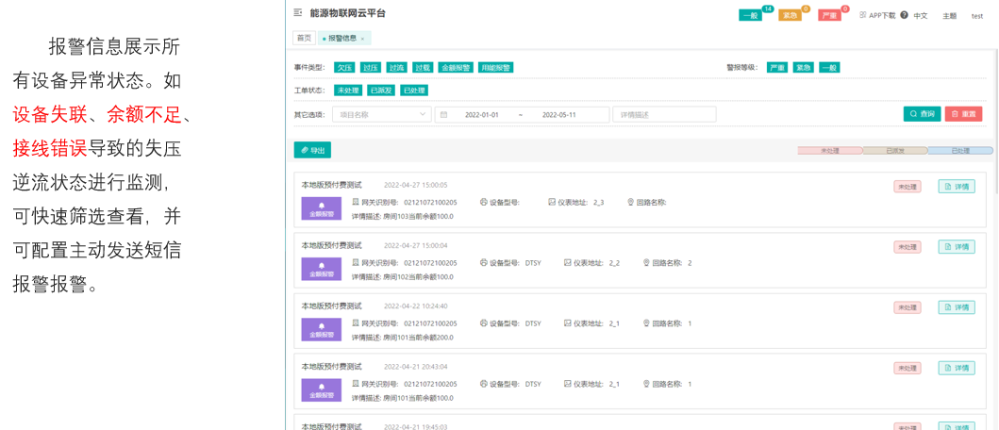Click the 导出 export button
The height and width of the screenshot is (430, 999).
(312, 150)
